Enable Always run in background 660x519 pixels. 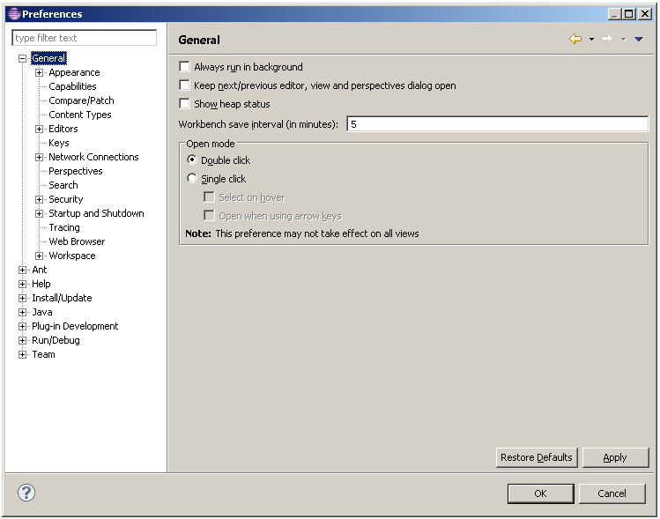point(184,66)
